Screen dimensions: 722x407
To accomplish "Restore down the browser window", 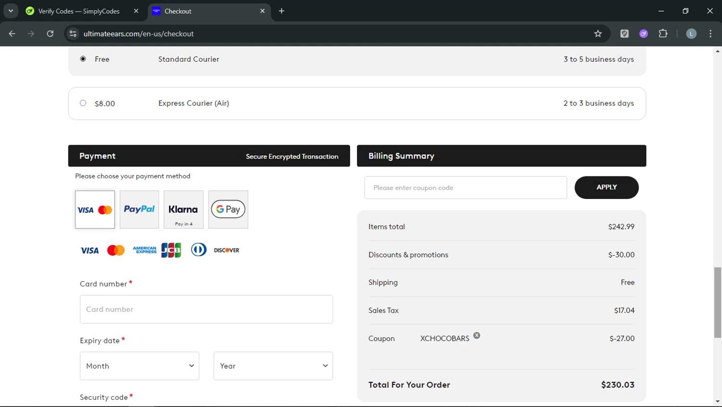I will [x=685, y=11].
